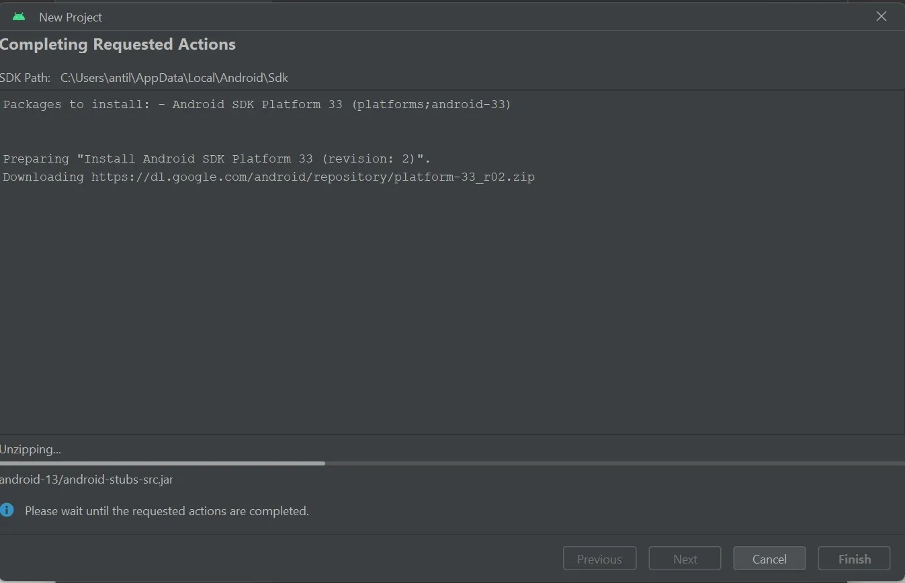The width and height of the screenshot is (905, 583).
Task: Click the Packages to install log line
Action: 257,105
